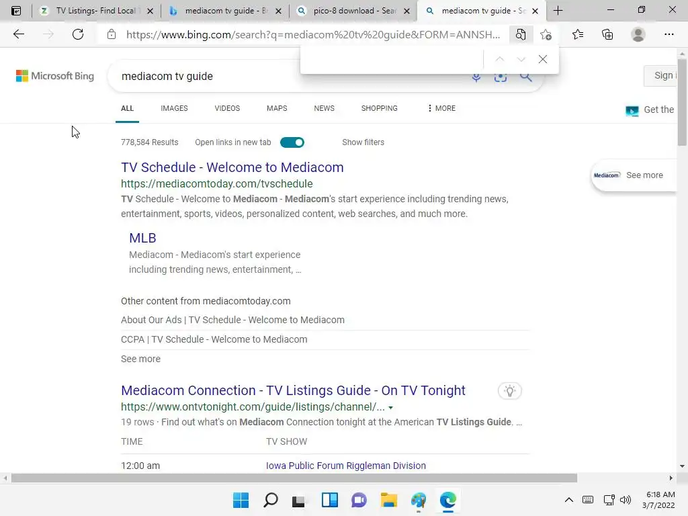The width and height of the screenshot is (688, 516).
Task: Click the Bing search magnifier icon
Action: 525,77
